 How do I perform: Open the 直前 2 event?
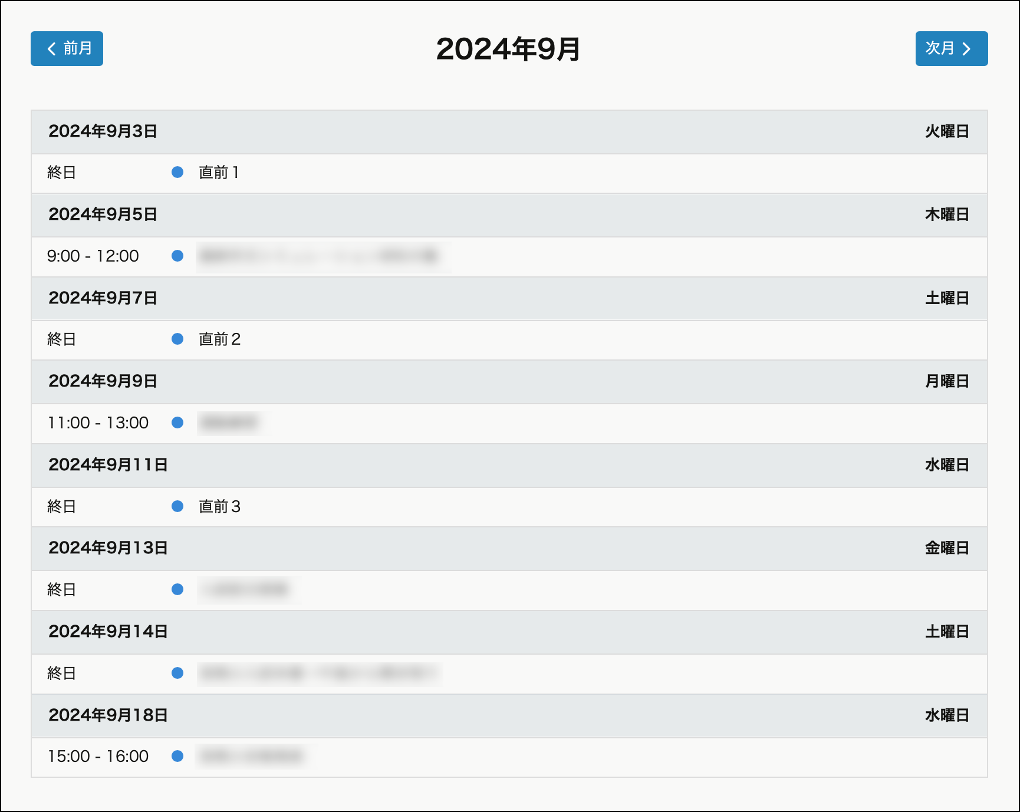pyautogui.click(x=219, y=339)
